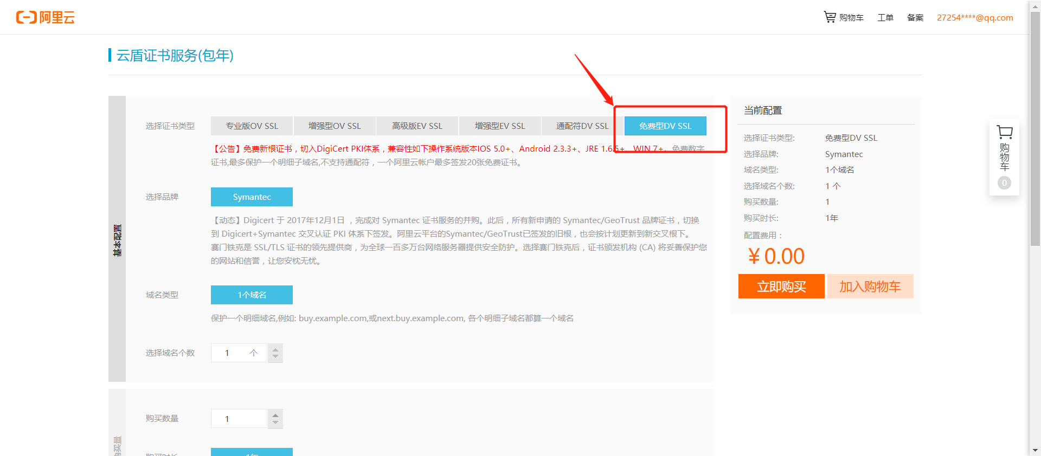Decrease 购买数量 with the down arrow

pos(275,423)
